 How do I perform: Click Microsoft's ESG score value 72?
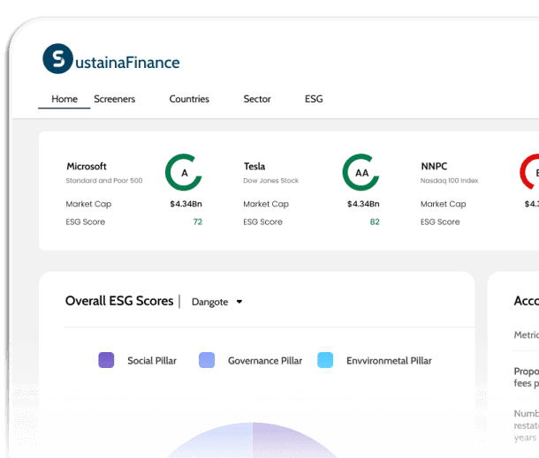coord(198,221)
